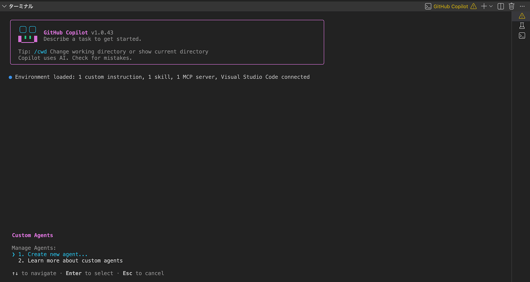Click the "Esc to cancel" hint
530x282 pixels.
pyautogui.click(x=143, y=273)
